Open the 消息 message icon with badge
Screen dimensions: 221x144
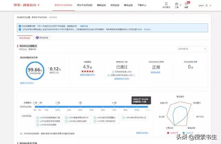tap(186, 4)
